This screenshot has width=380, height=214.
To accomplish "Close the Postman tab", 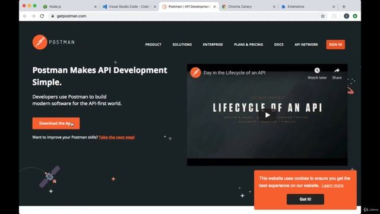I will click(x=214, y=7).
